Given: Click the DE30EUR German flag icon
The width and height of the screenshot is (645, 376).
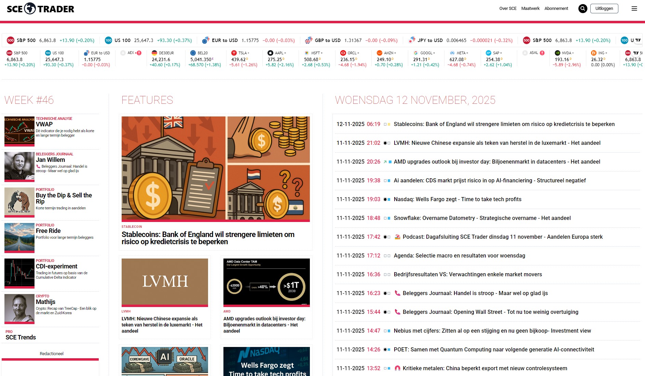Looking at the screenshot, I should click(x=154, y=53).
